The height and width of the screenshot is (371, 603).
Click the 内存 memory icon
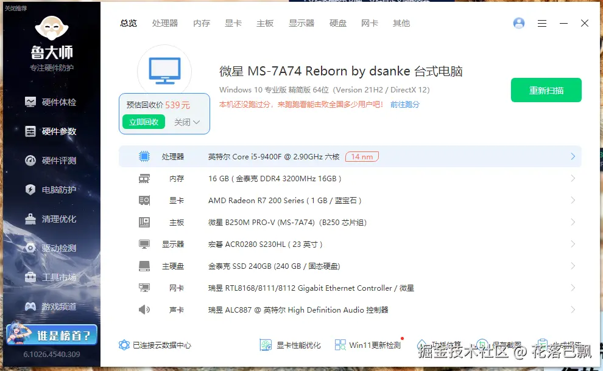tap(144, 179)
